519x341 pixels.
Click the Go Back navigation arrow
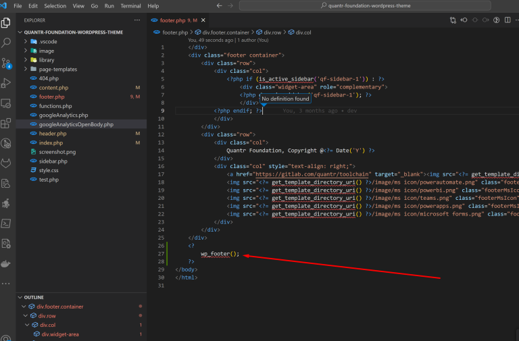[219, 5]
